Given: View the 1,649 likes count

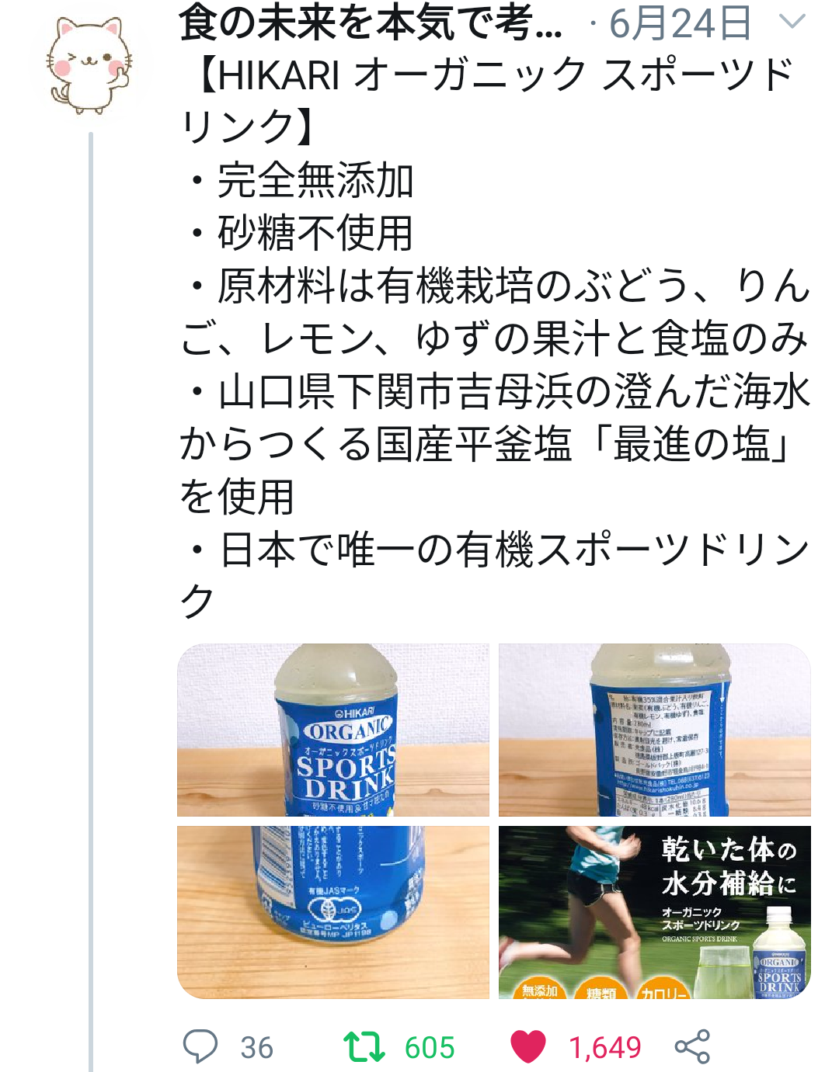Looking at the screenshot, I should pyautogui.click(x=605, y=1048).
